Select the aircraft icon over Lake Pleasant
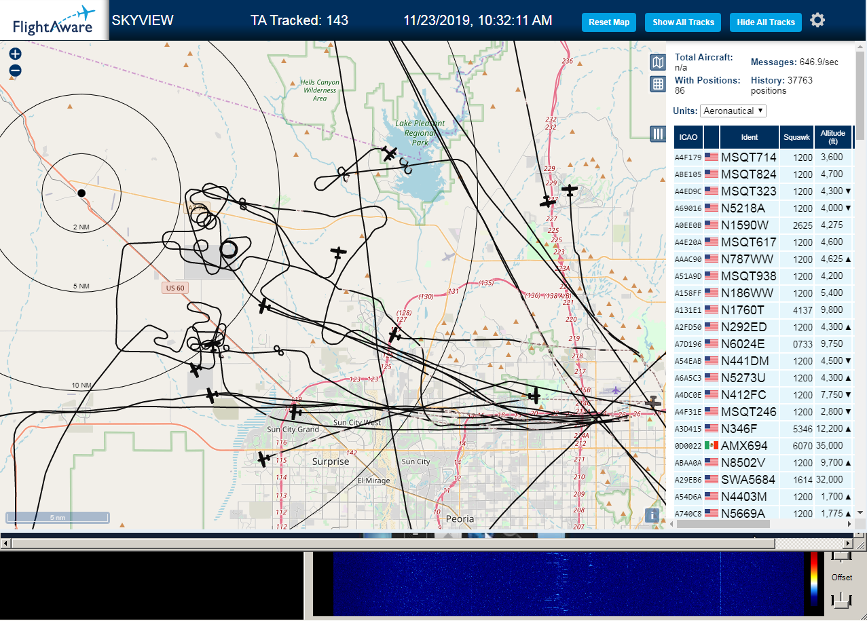867x621 pixels. (x=390, y=154)
